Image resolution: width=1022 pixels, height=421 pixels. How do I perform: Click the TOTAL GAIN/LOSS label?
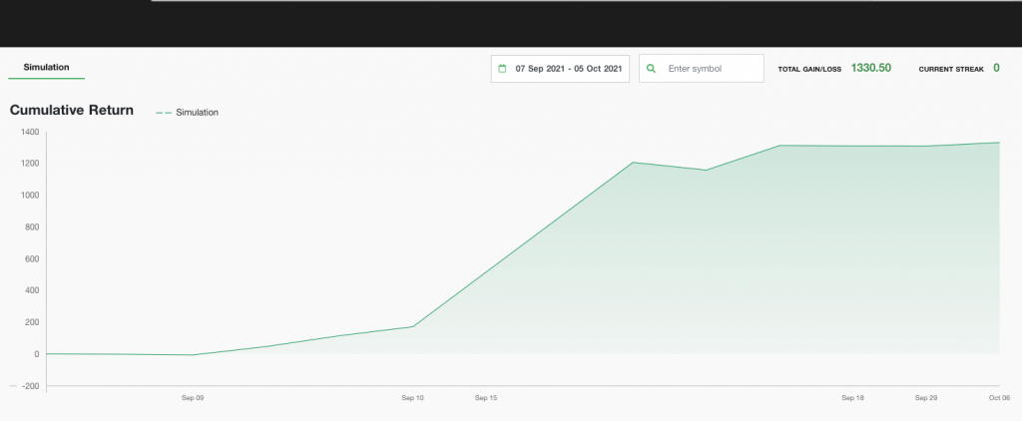(x=809, y=69)
